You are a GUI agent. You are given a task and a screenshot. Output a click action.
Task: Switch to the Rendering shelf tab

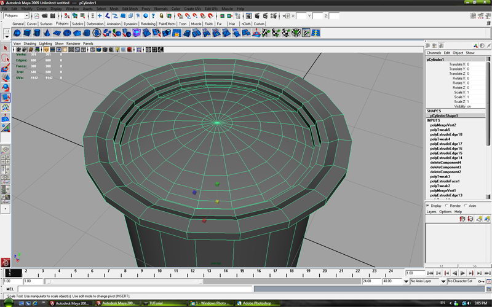148,24
